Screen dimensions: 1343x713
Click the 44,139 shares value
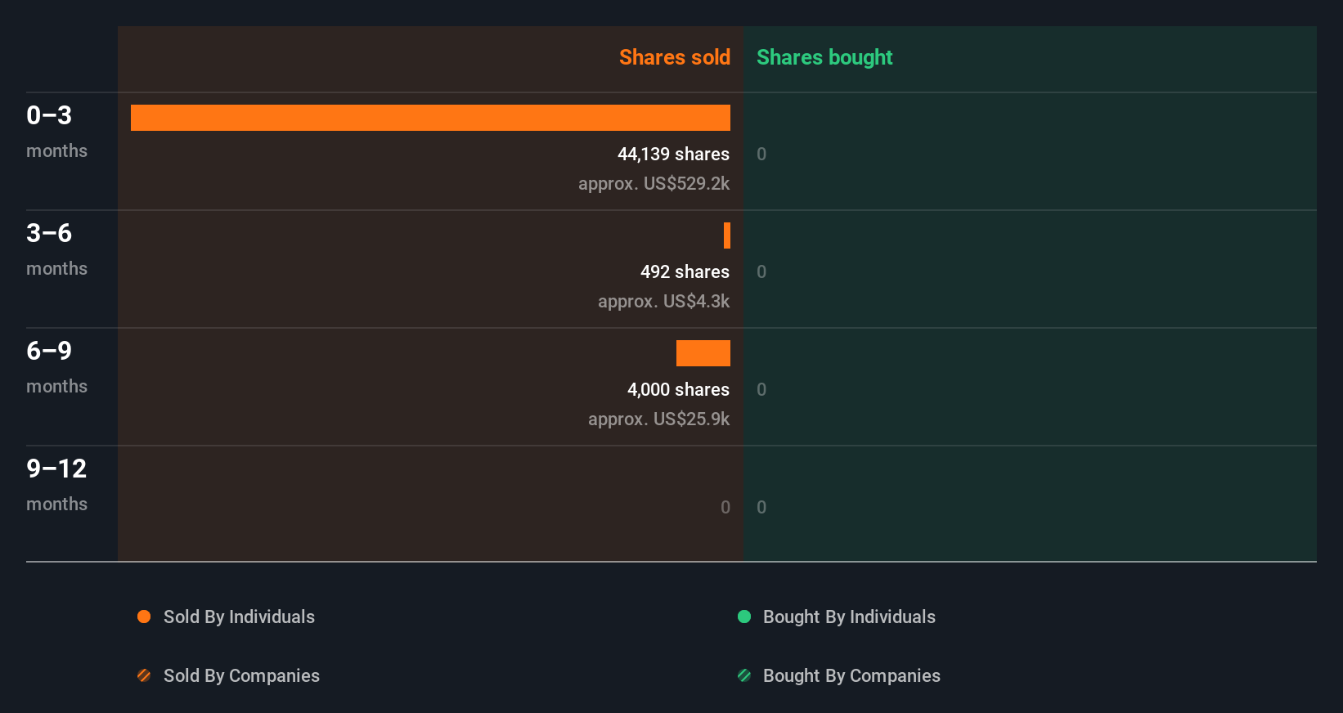tap(673, 154)
